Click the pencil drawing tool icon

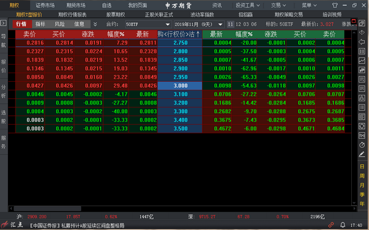(362, 154)
